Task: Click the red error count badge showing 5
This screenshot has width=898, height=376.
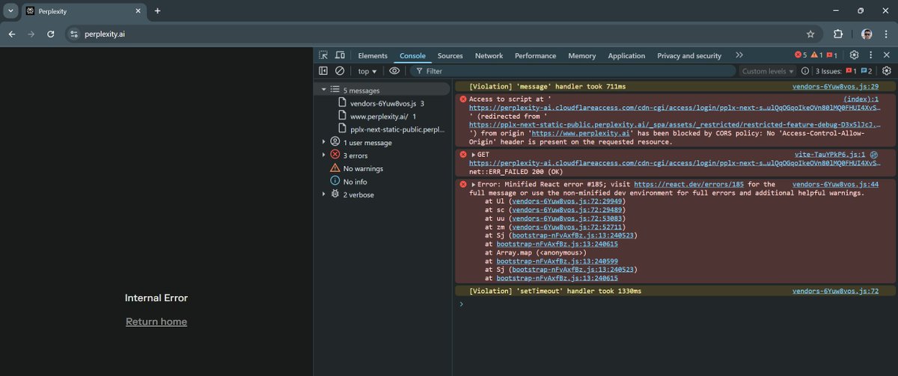Action: point(801,55)
